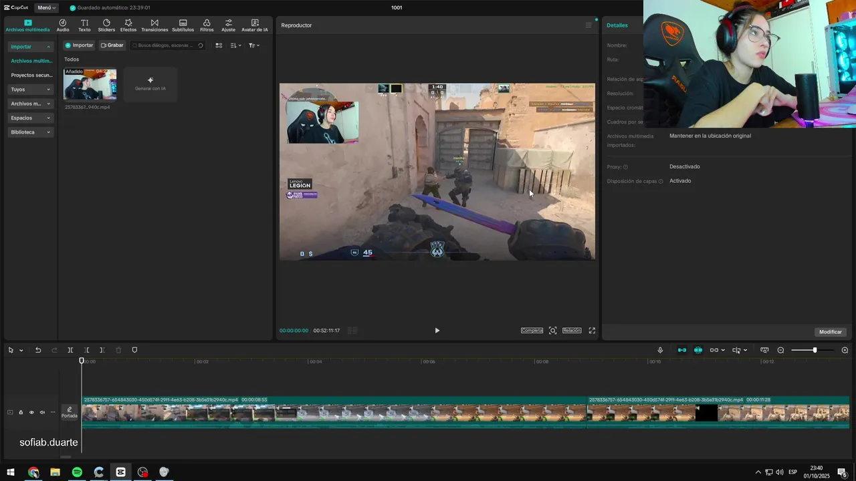This screenshot has height=481, width=856.
Task: Delete right of the playhead
Action: click(x=102, y=350)
